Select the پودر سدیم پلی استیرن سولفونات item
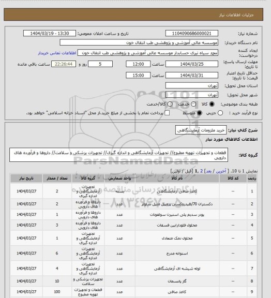Screen dimensions: 271x298 tap(177, 215)
